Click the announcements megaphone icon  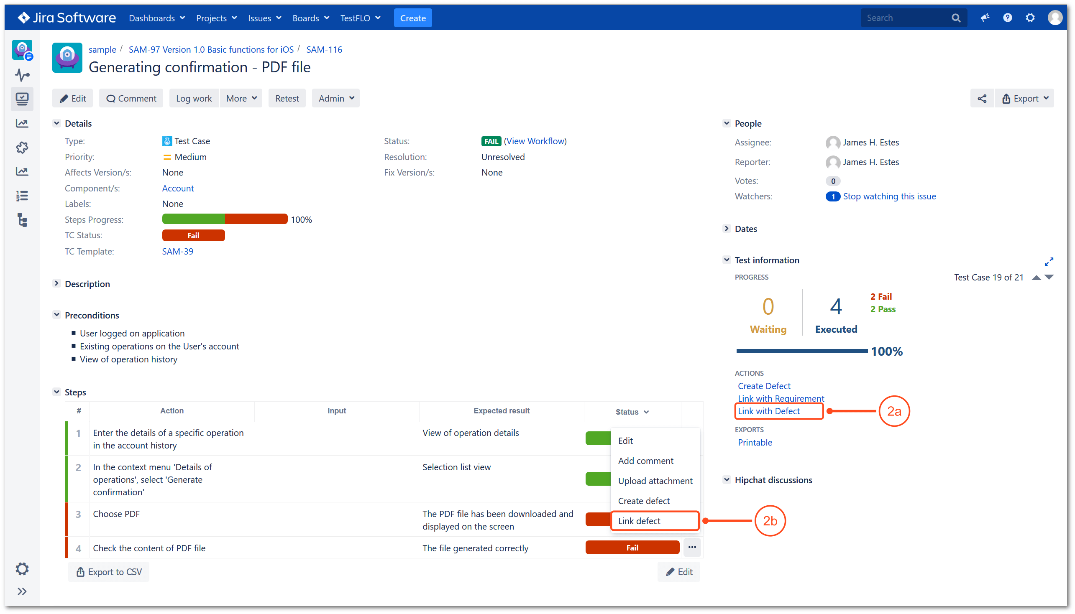(x=985, y=17)
